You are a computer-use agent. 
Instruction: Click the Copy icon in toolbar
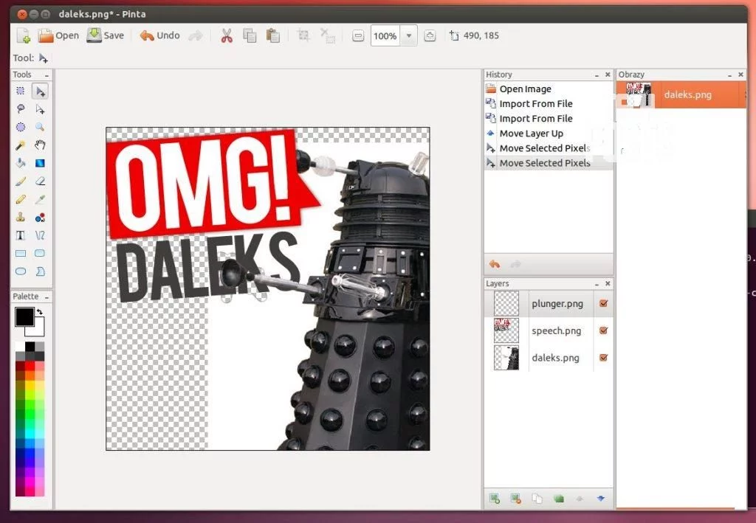[x=250, y=35]
